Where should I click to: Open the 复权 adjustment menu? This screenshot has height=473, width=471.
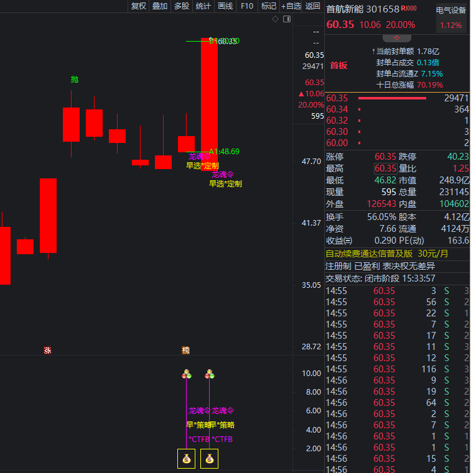coord(138,6)
